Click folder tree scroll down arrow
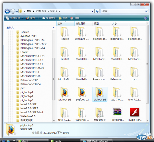Screen dimensions: 154x142 (x=54, y=121)
